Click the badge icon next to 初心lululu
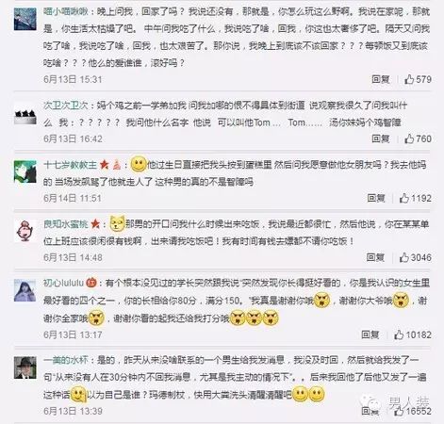Screen dimensions: 444x424 point(91,283)
